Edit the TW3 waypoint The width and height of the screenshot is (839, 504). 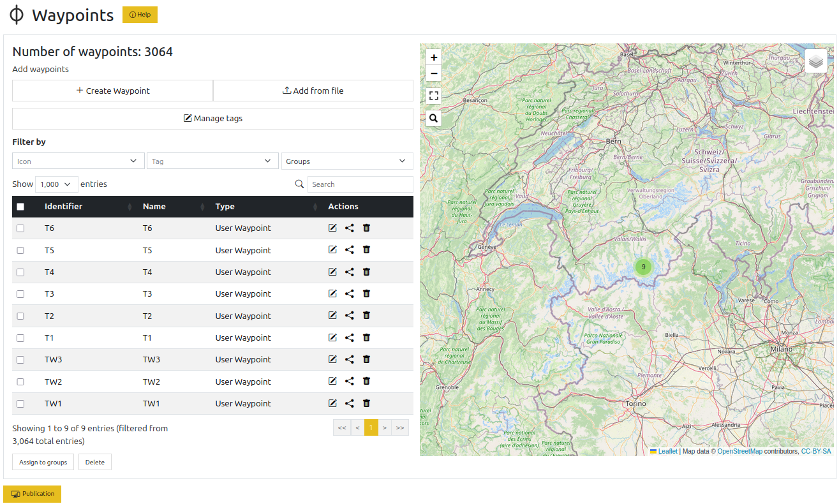coord(332,359)
